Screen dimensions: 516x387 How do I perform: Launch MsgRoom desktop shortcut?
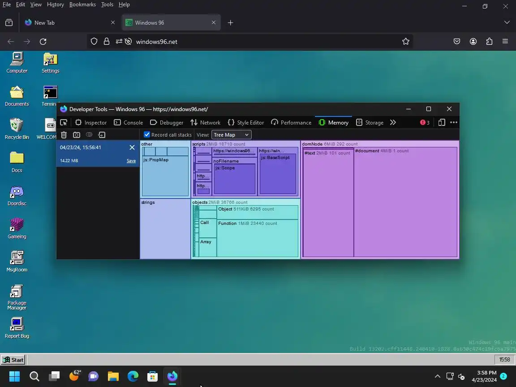[17, 262]
